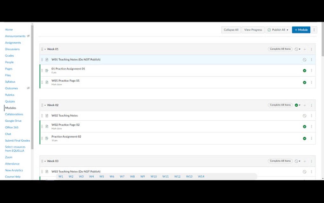Open the modules page overflow menu near + Module
Screen dimensions: 324x203
pos(314,30)
